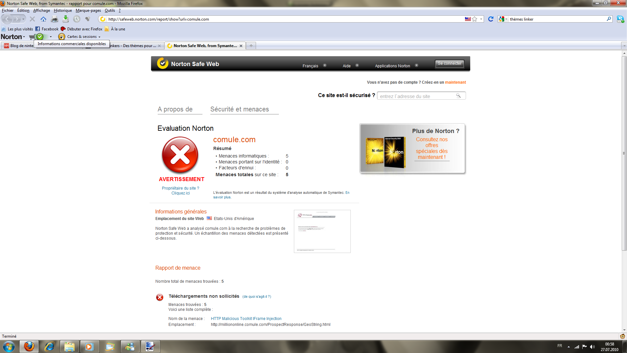627x353 pixels.
Task: Expand the Norton cart safety dropdown arrow
Action: [x=51, y=37]
